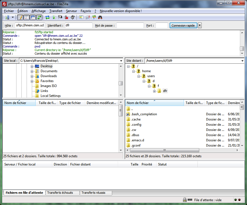Select the .cache folder icon
The height and width of the screenshot is (205, 247).
[128, 119]
